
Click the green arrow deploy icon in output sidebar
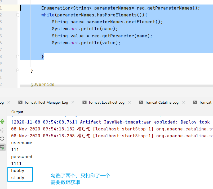(x=2, y=121)
